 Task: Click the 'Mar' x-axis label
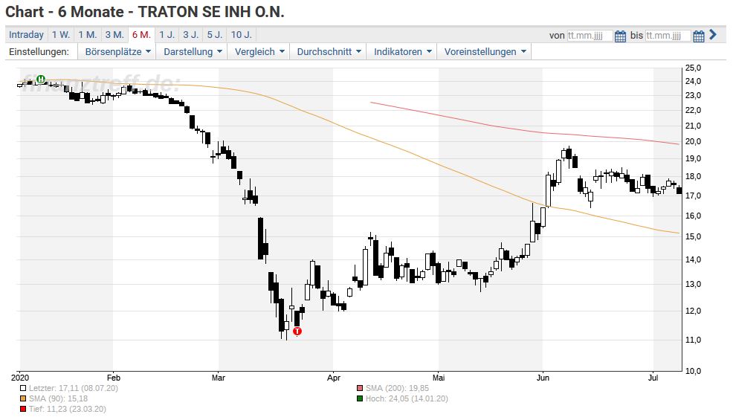coord(219,378)
